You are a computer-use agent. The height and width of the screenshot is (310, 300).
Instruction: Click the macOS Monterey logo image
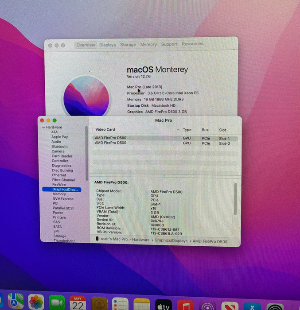pyautogui.click(x=86, y=96)
